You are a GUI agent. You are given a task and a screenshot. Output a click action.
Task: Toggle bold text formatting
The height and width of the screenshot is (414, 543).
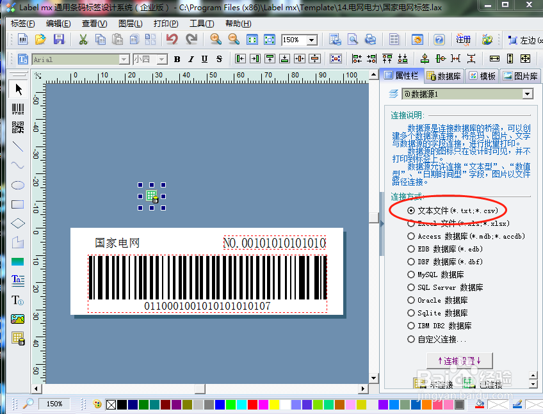(177, 60)
